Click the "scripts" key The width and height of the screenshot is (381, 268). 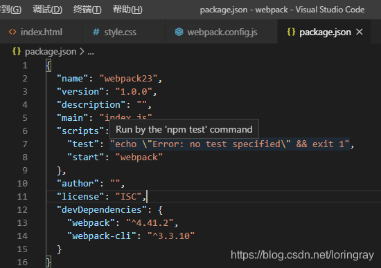pyautogui.click(x=80, y=131)
